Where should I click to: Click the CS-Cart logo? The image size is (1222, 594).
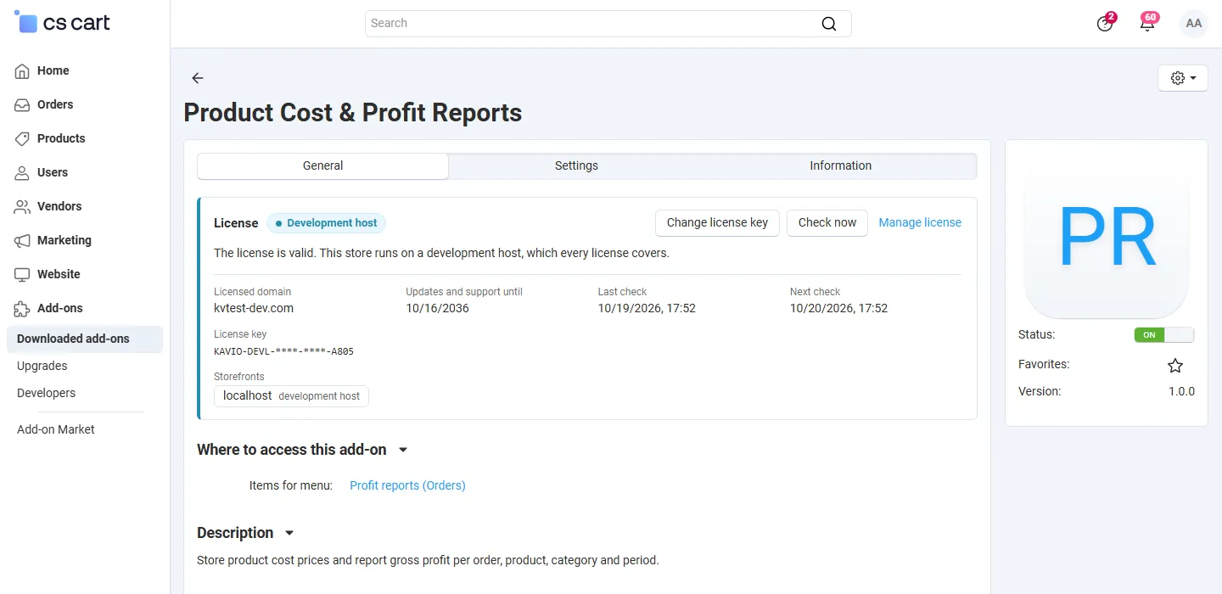tap(63, 23)
